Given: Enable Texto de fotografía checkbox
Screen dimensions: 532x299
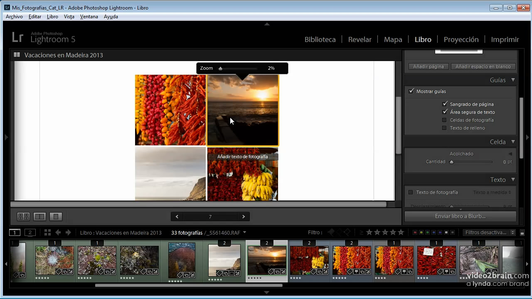Looking at the screenshot, I should 411,192.
